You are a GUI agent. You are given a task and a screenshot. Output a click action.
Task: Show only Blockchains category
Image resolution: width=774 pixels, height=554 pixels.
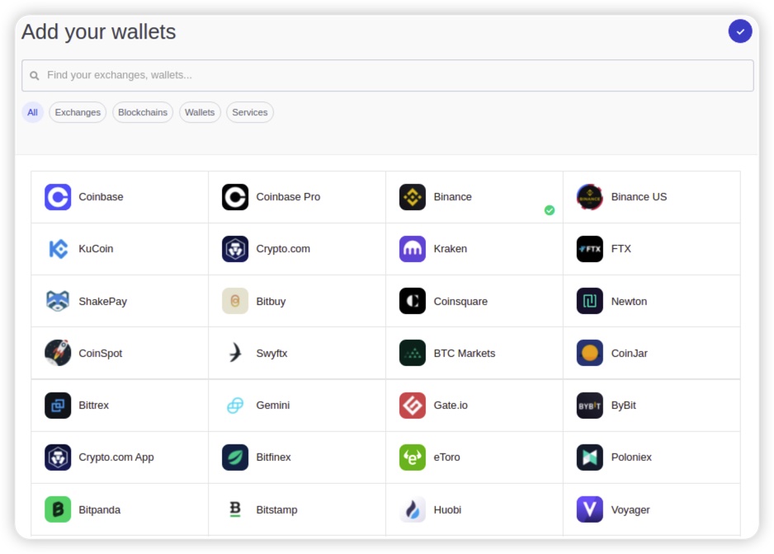tap(143, 113)
